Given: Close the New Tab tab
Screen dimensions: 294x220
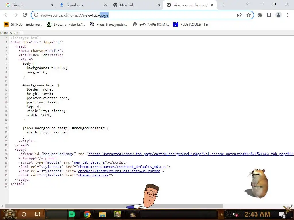Looking at the screenshot, I should point(159,5).
